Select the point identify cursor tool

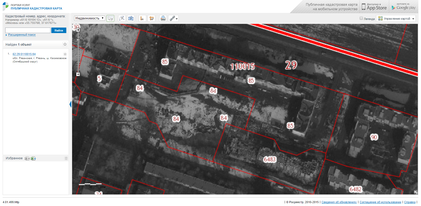click(110, 18)
